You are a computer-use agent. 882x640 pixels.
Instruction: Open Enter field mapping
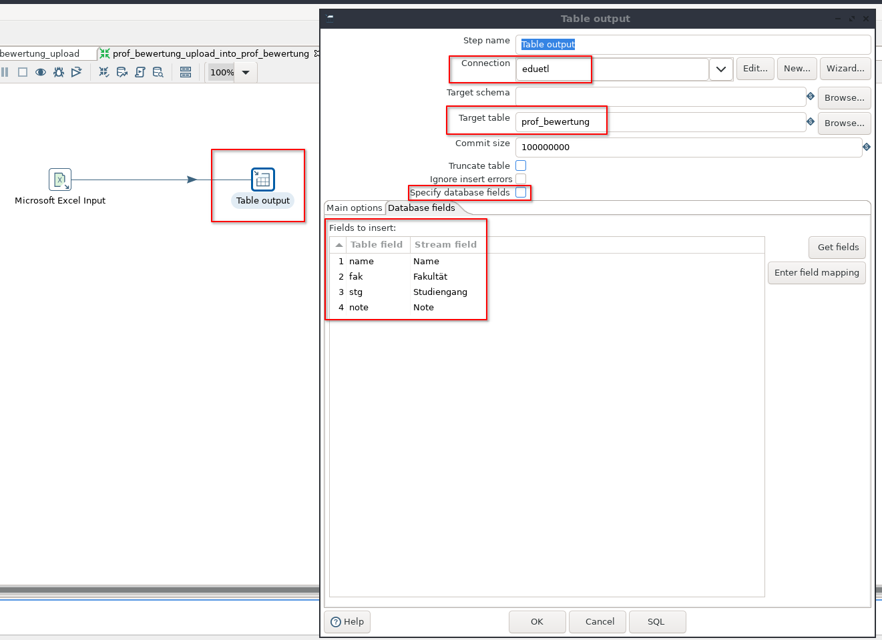(817, 272)
